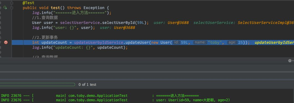The image size is (294, 103).
Task: Collapse the test() method fold marker
Action: [x=12, y=8]
